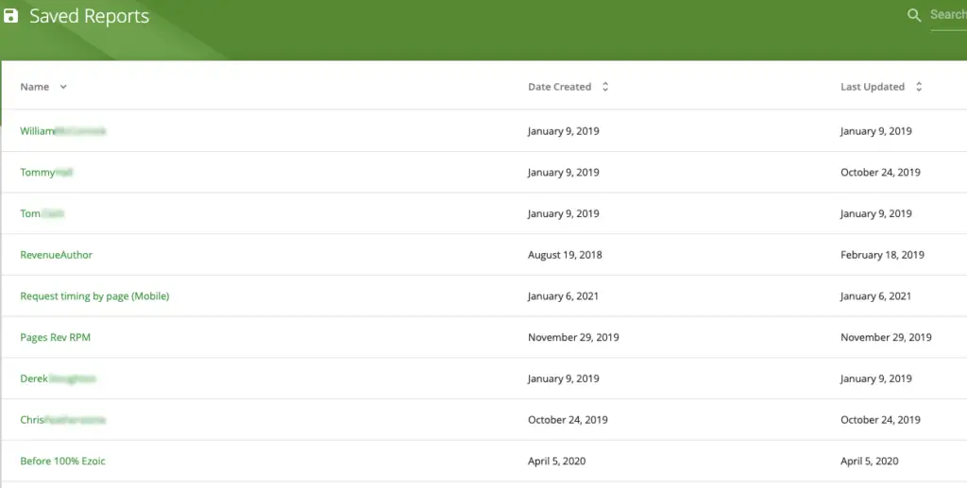Image resolution: width=967 pixels, height=488 pixels.
Task: Open the Chris report
Action: coord(62,420)
